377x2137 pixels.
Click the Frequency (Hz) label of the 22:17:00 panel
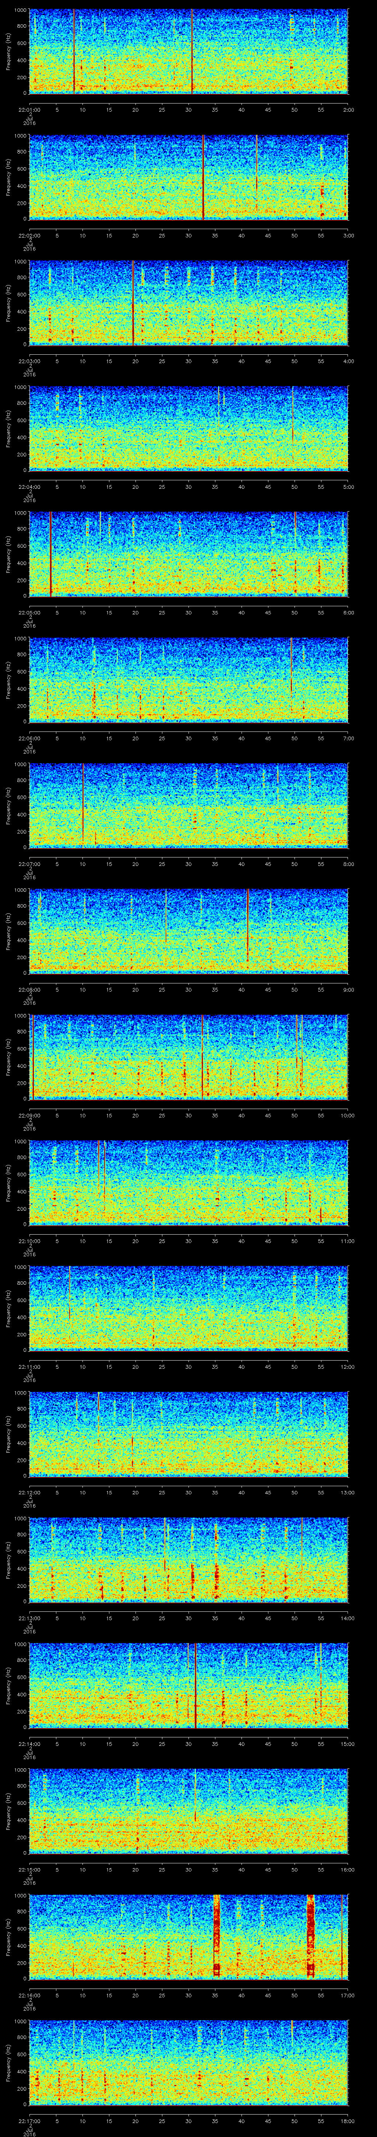[8, 2063]
